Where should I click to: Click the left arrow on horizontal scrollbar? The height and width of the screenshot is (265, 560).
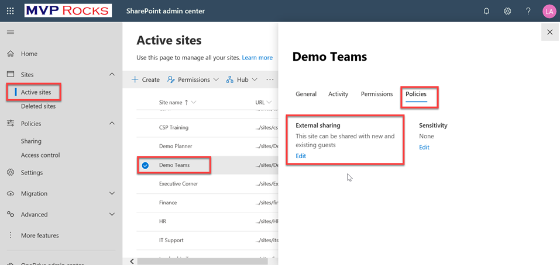point(132,261)
